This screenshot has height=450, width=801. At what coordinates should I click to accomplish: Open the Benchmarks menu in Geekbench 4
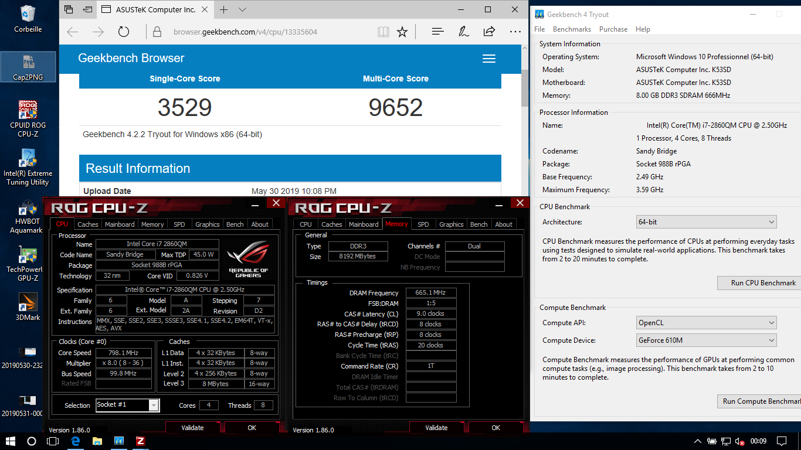(572, 29)
